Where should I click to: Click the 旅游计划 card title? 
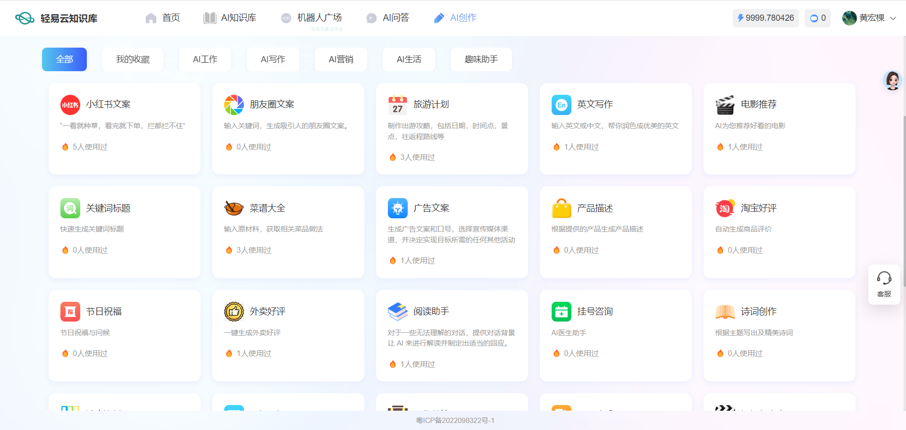431,104
